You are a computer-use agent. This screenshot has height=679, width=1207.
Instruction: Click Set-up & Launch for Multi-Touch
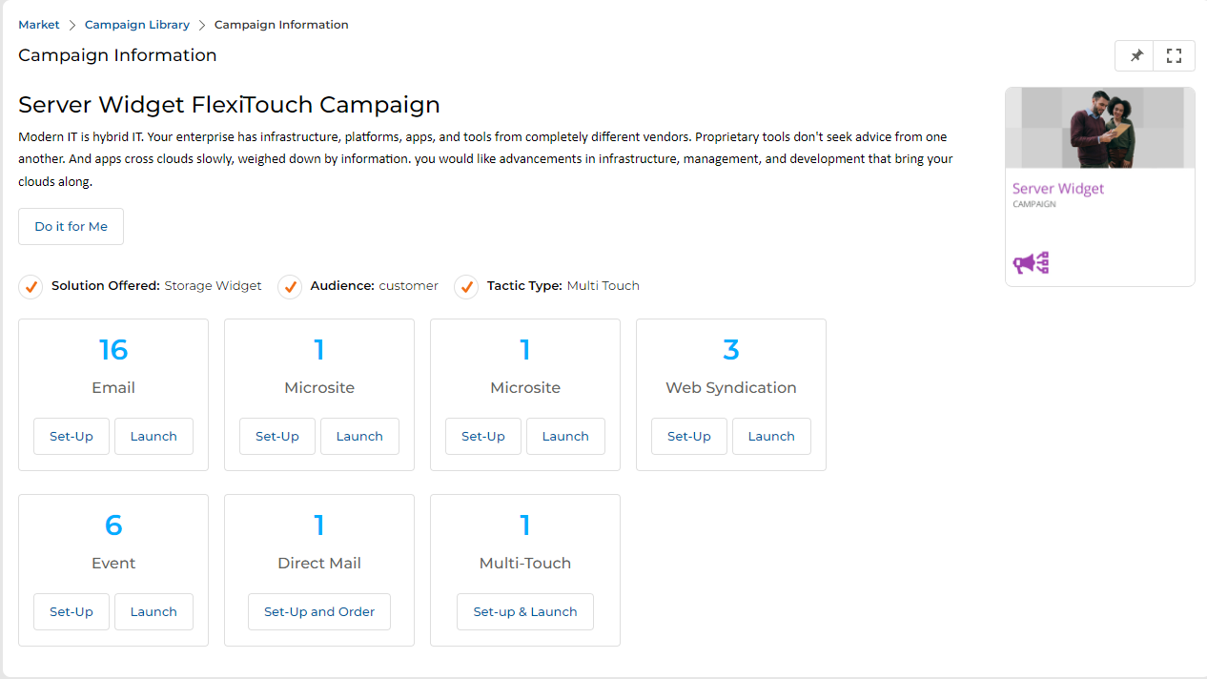point(525,611)
